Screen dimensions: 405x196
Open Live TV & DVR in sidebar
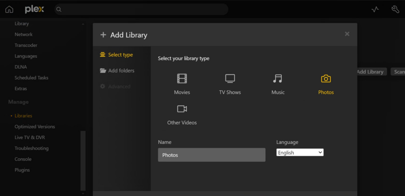(30, 137)
